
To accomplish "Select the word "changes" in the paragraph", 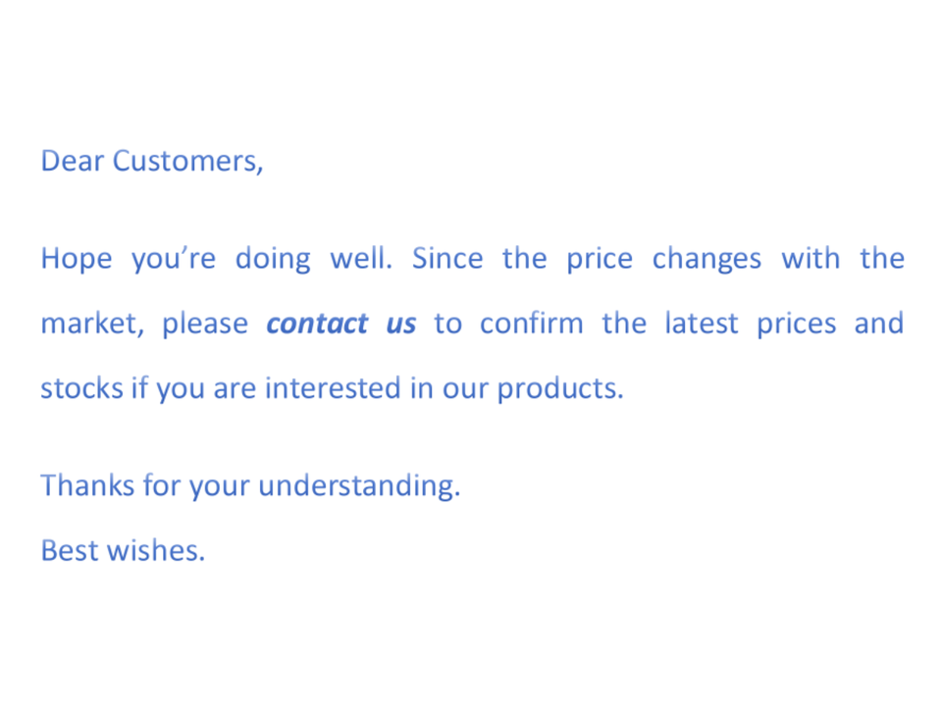I will pos(706,260).
